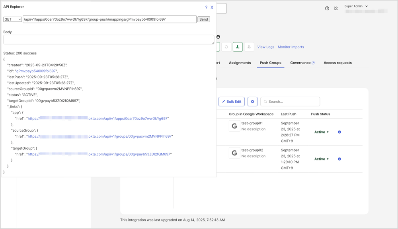This screenshot has width=398, height=229.
Task: Select the test-group01 group name
Action: pyautogui.click(x=252, y=123)
